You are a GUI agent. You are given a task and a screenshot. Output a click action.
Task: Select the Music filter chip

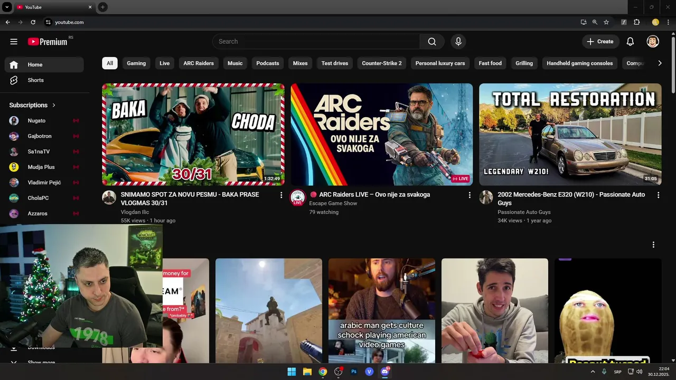pyautogui.click(x=235, y=63)
